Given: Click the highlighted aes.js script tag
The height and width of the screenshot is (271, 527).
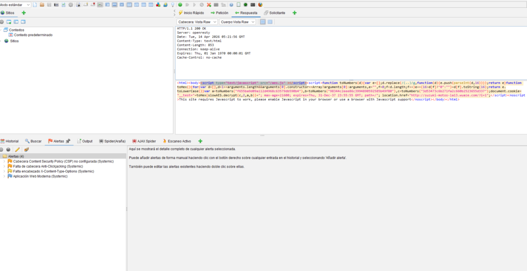Looking at the screenshot, I should (253, 83).
